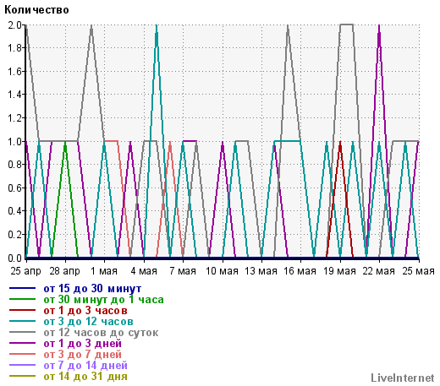Click the 'Количество' chart title

point(36,10)
